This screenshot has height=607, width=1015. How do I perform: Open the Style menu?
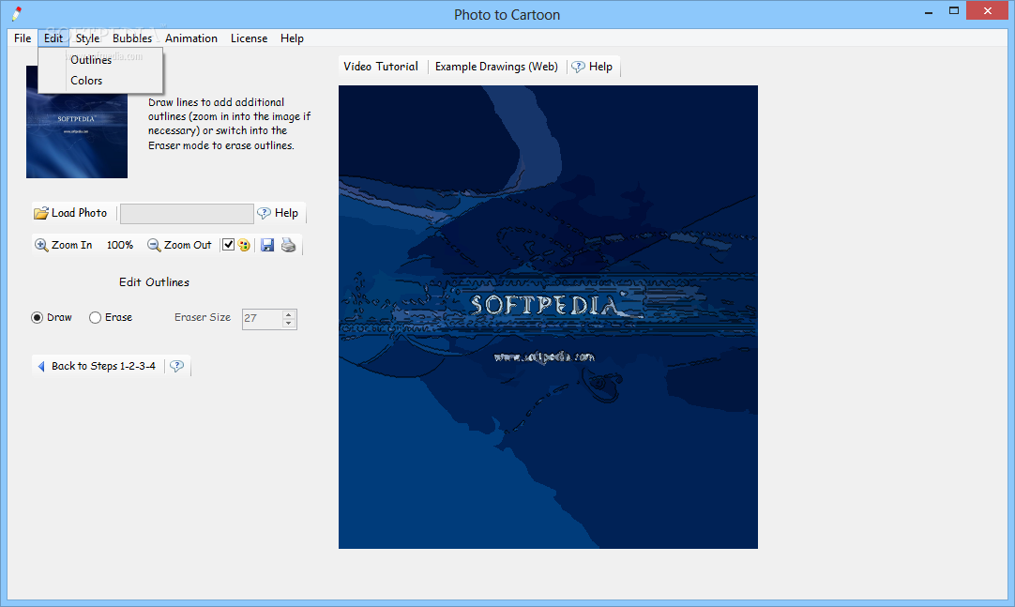point(87,38)
